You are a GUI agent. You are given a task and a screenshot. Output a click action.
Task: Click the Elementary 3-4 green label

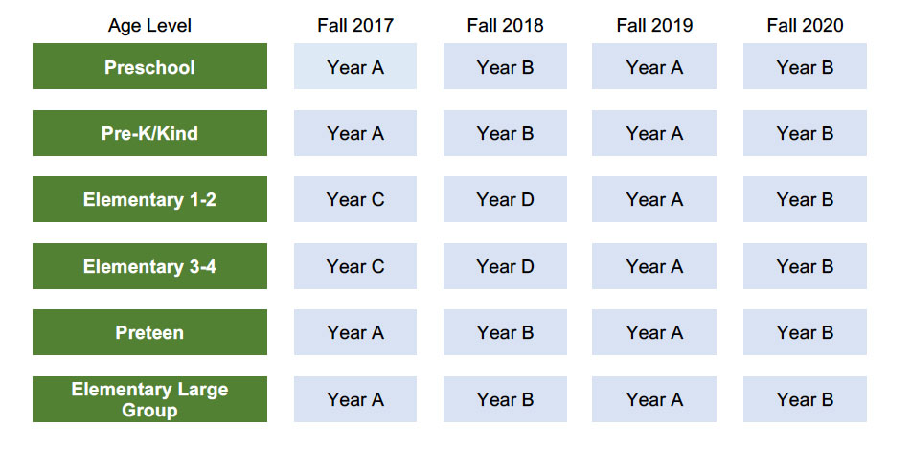(x=149, y=266)
